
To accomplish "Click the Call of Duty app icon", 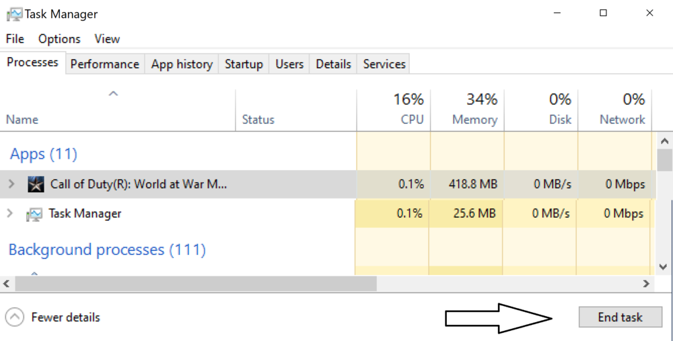I will pyautogui.click(x=36, y=184).
